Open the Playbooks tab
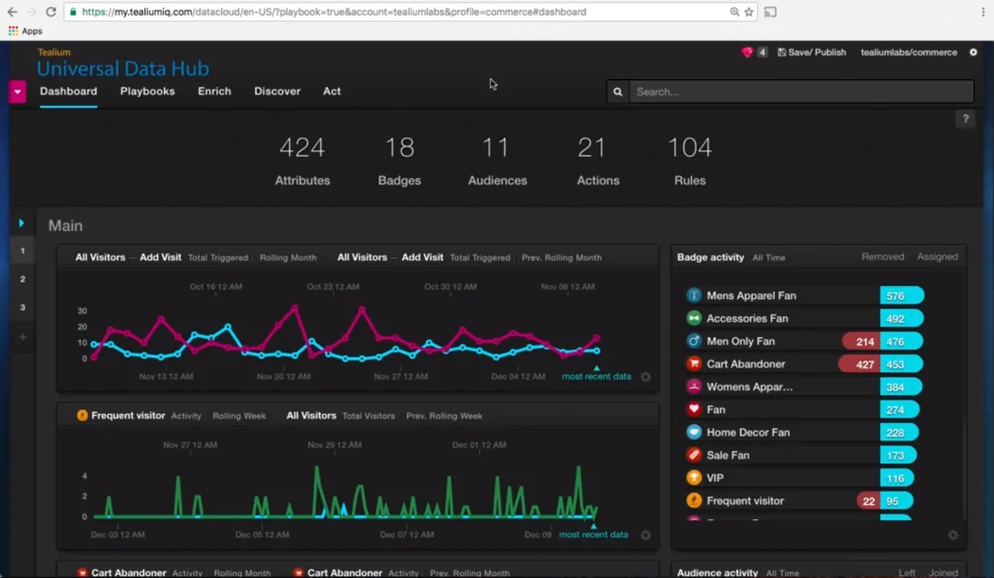Image resolution: width=994 pixels, height=578 pixels. tap(147, 92)
